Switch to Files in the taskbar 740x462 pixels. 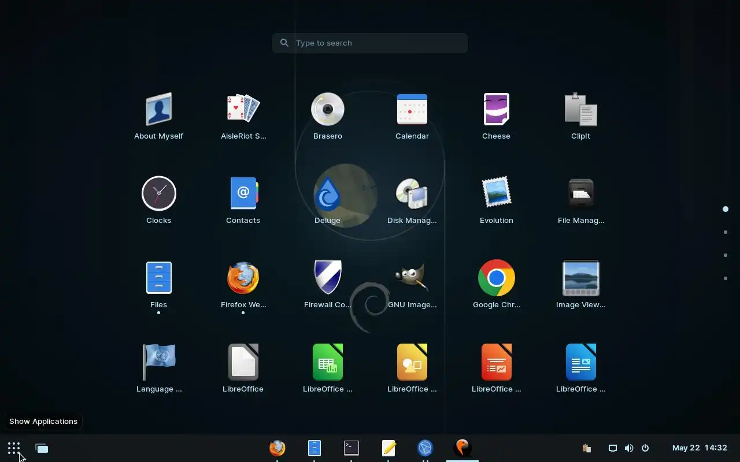314,448
